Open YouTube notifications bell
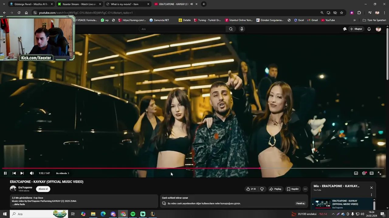389x218 pixels. (x=369, y=29)
